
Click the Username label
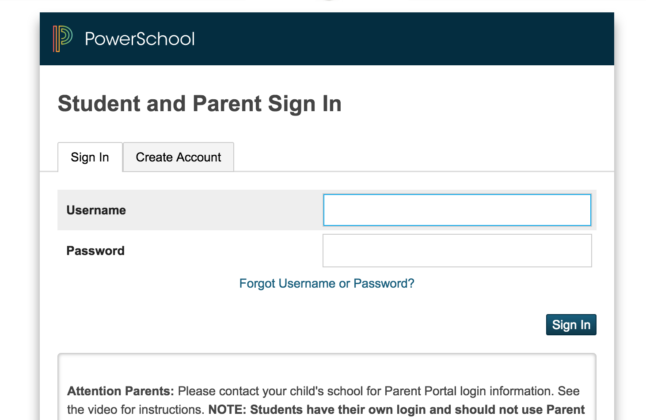[x=96, y=210]
